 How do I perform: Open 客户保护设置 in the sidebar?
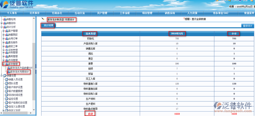click(15, 87)
